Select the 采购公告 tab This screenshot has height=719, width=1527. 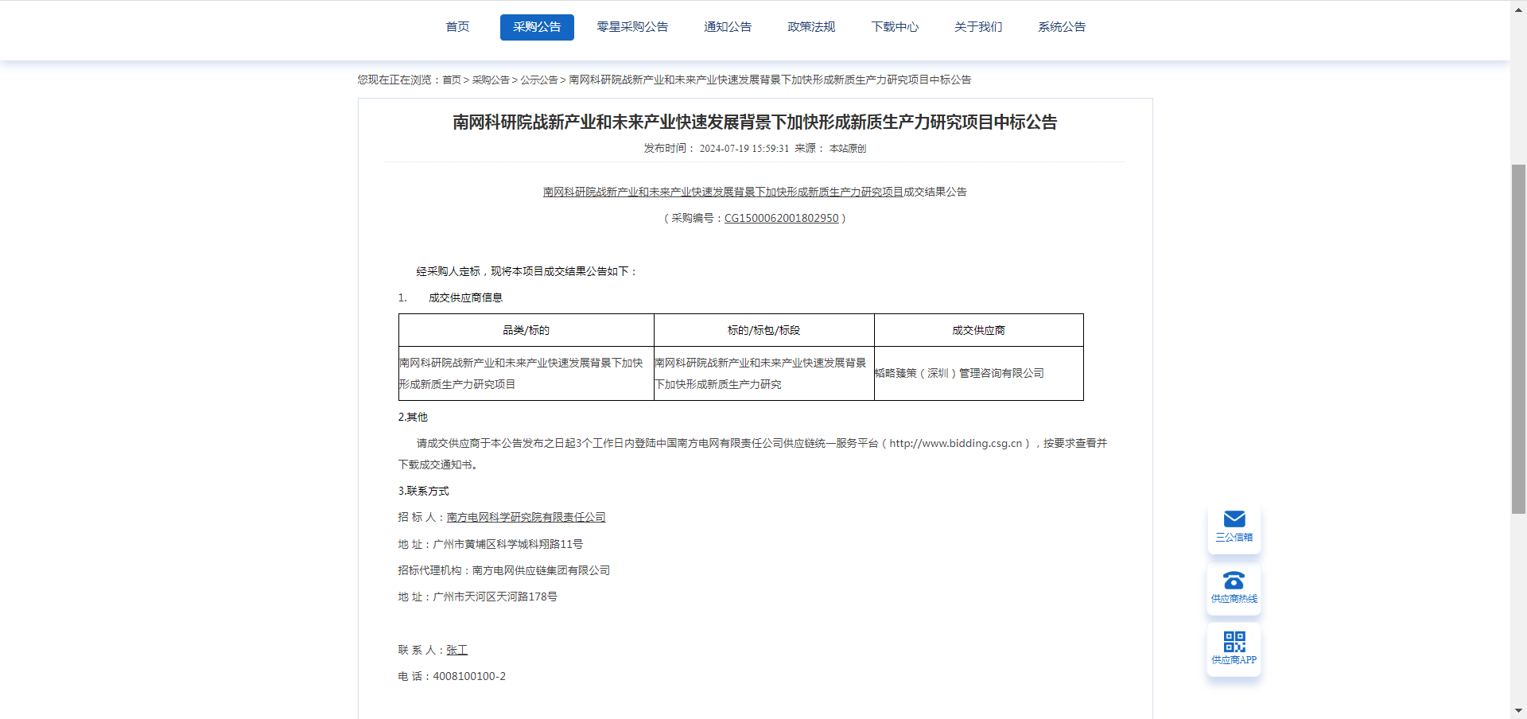point(537,27)
